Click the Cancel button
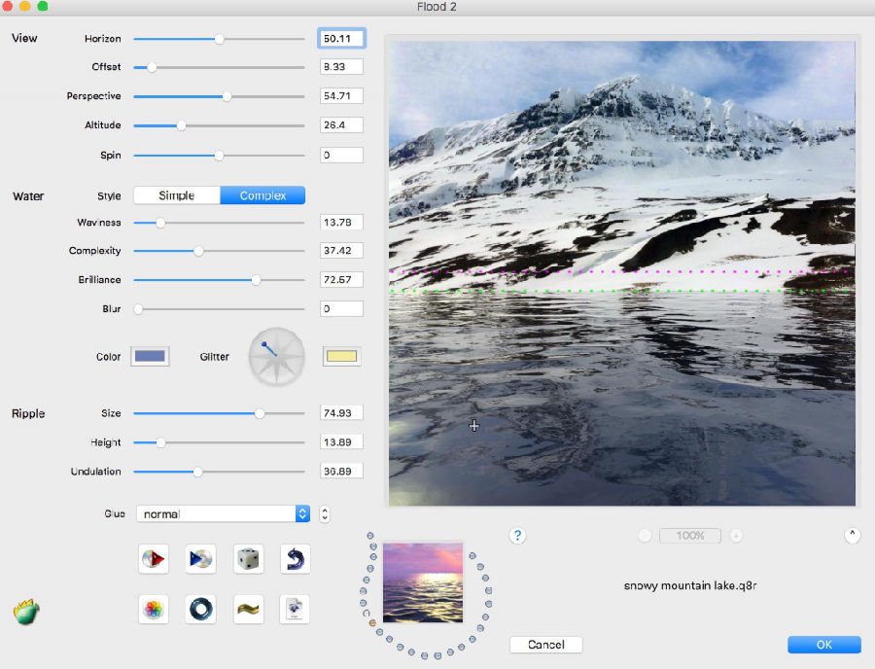 (546, 645)
